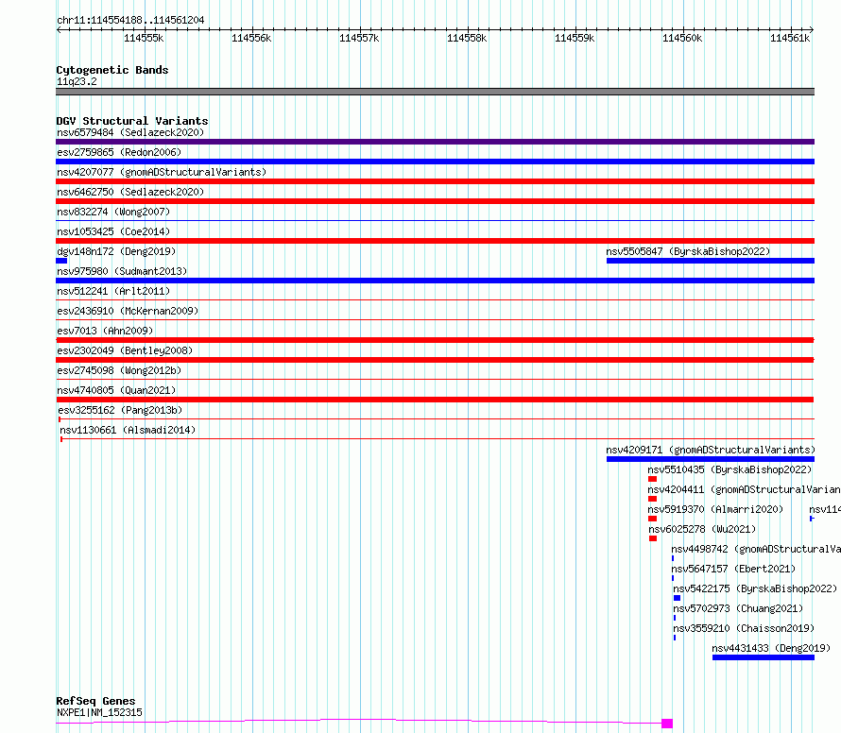Image resolution: width=841 pixels, height=733 pixels.
Task: Select the esv2759865 (Redon2006) variant label
Action: [x=119, y=152]
